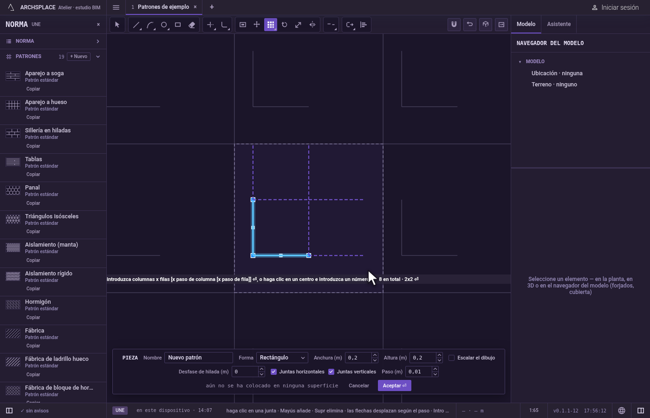650x418 pixels.
Task: Open the dashed line style tool
Action: click(331, 25)
